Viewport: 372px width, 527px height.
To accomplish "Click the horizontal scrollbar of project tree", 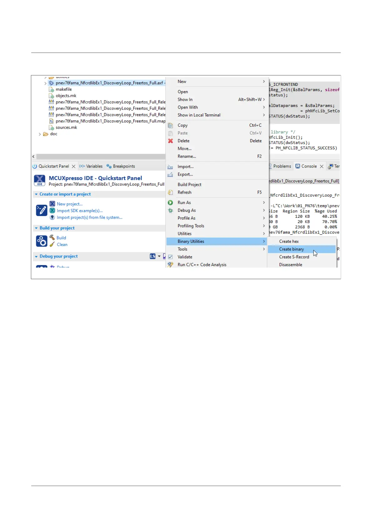I will 101,156.
